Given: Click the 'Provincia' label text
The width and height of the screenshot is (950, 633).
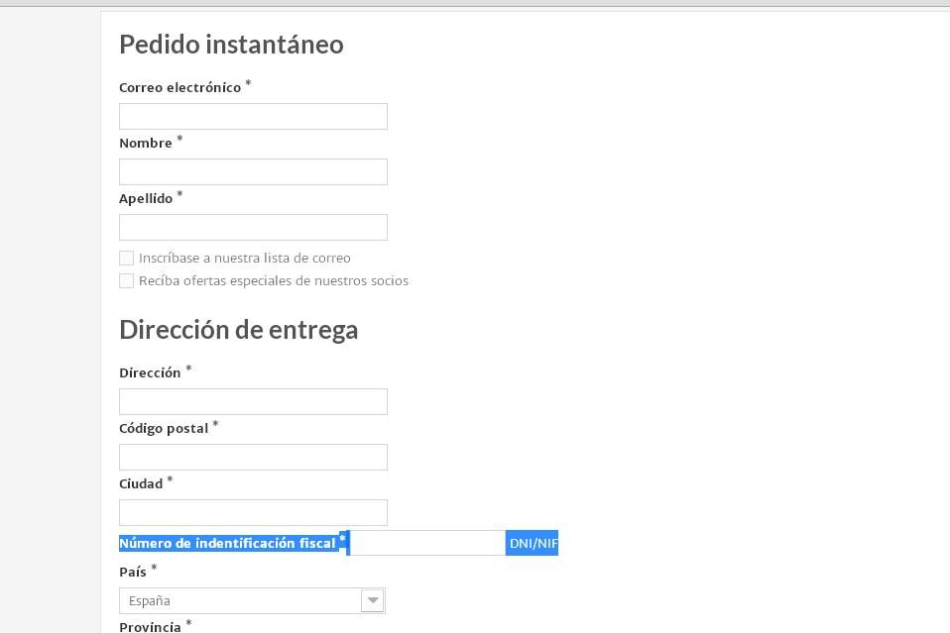Looking at the screenshot, I should click(x=150, y=627).
